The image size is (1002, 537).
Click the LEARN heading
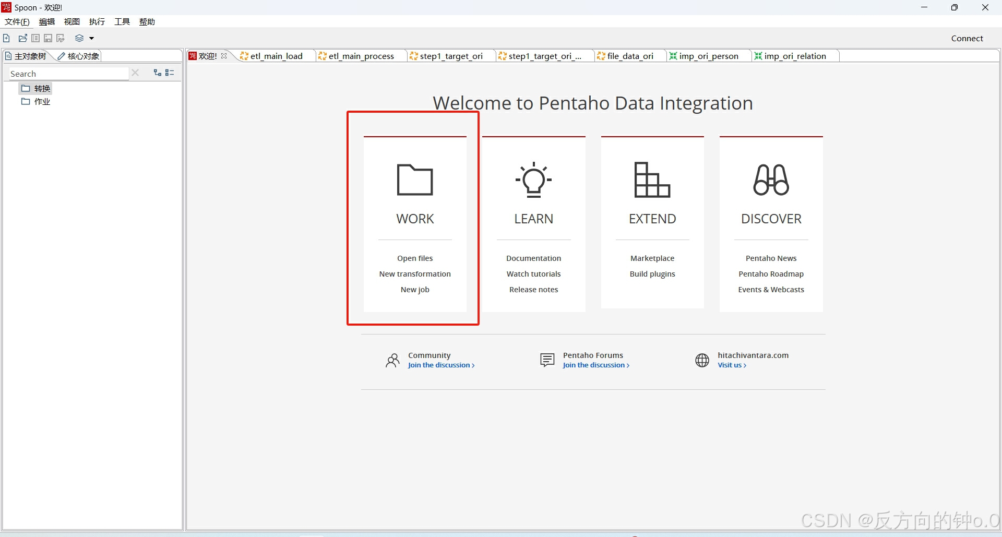pyautogui.click(x=533, y=219)
